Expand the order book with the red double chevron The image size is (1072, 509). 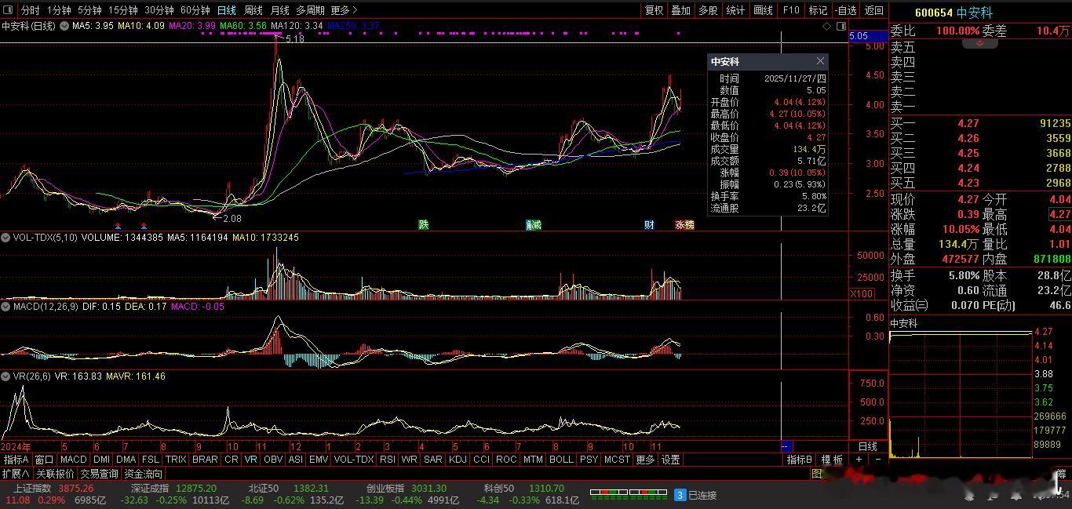[979, 44]
